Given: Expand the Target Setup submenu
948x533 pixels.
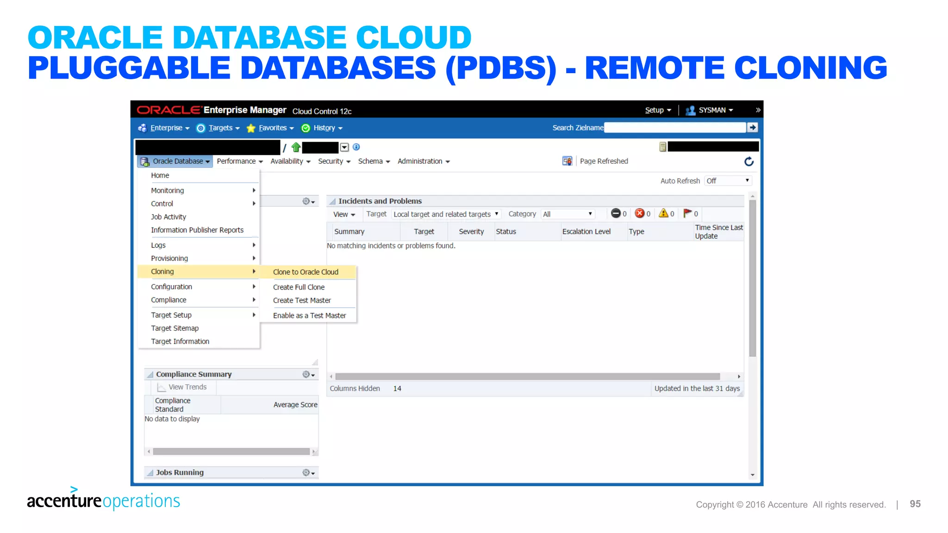Looking at the screenshot, I should (x=199, y=315).
